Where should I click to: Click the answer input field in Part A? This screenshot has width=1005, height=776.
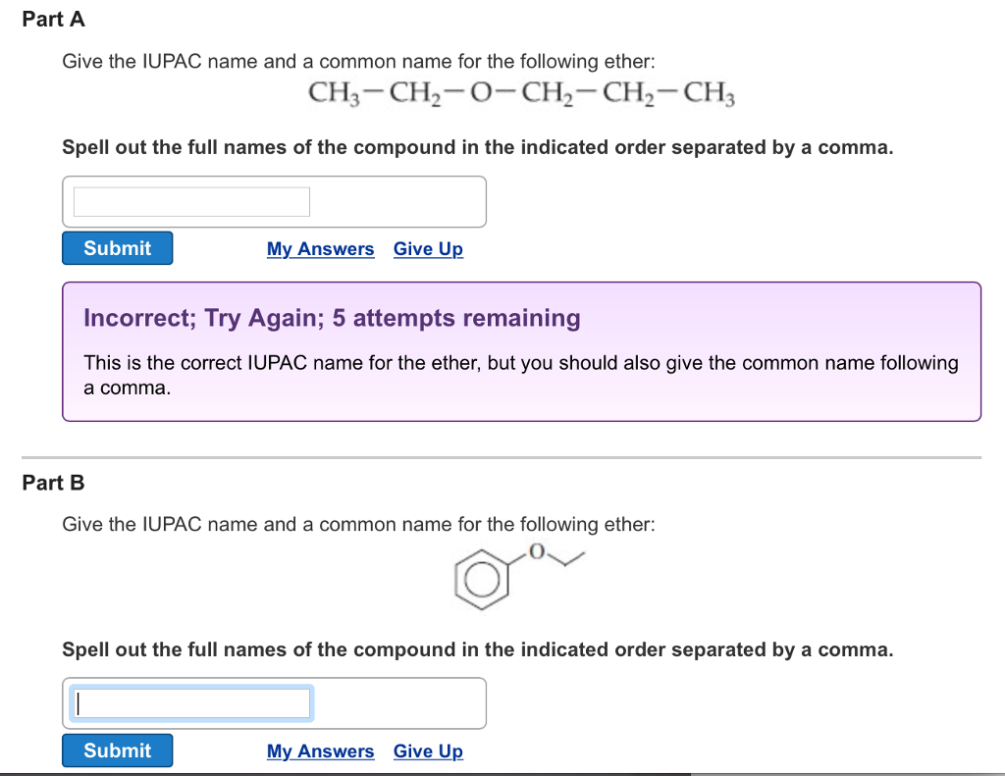tap(189, 200)
